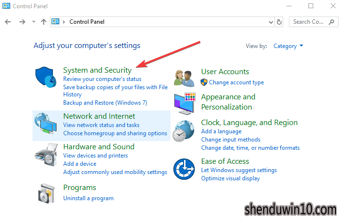The image size is (339, 222).
Task: Open the Network and Internet globe icon
Action: 46,123
